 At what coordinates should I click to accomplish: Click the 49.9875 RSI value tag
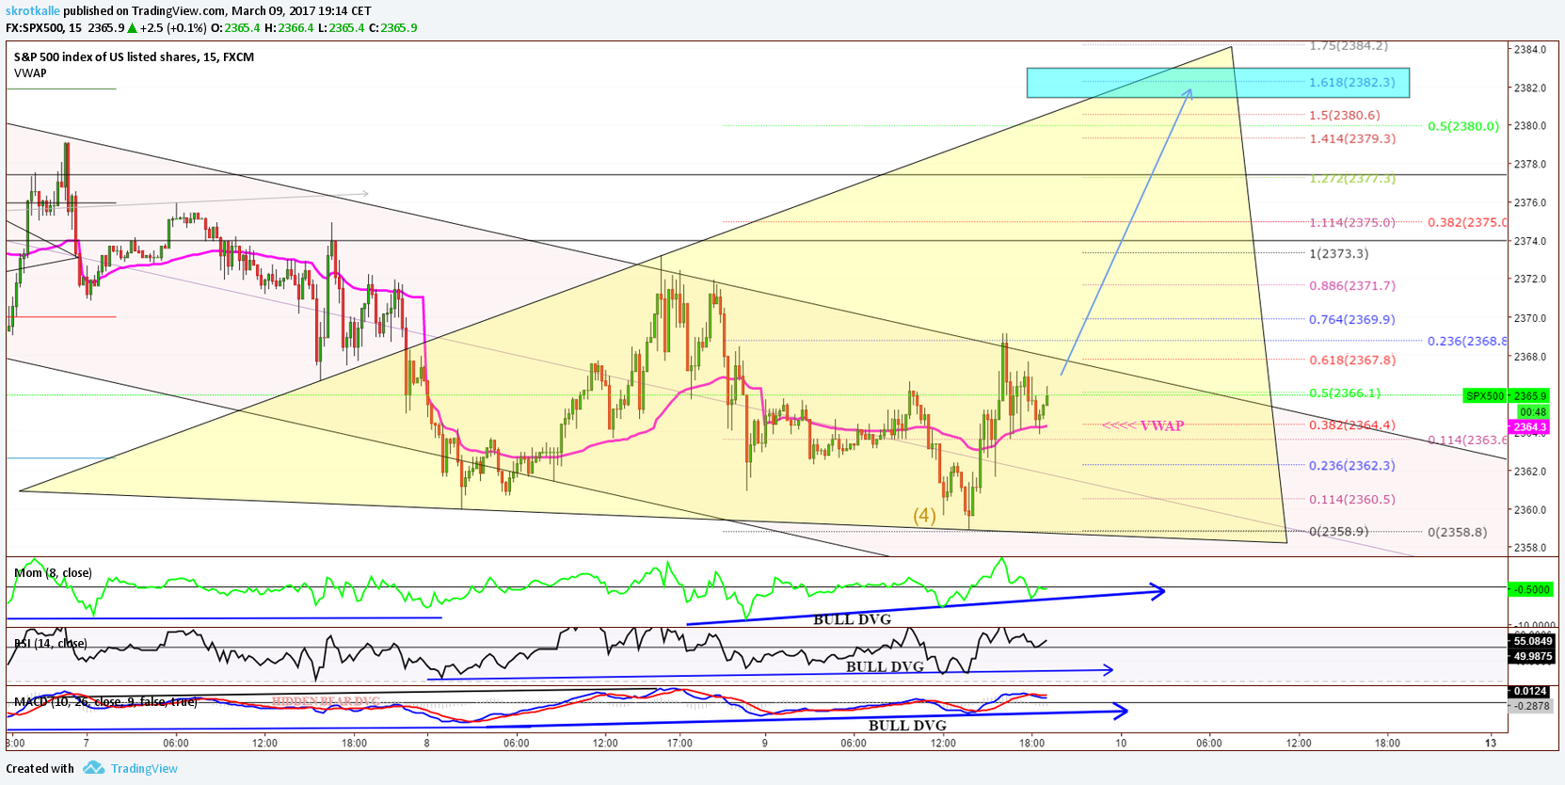click(x=1532, y=656)
